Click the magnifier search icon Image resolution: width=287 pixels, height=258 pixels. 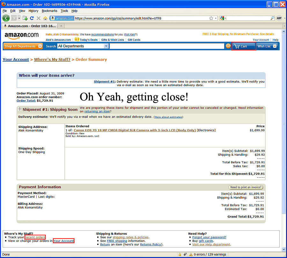[272, 18]
